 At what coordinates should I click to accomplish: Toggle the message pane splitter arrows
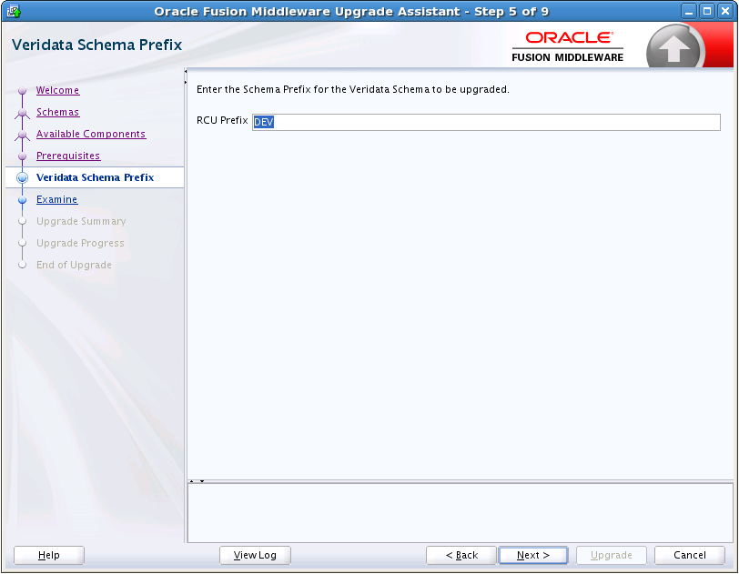[x=197, y=481]
